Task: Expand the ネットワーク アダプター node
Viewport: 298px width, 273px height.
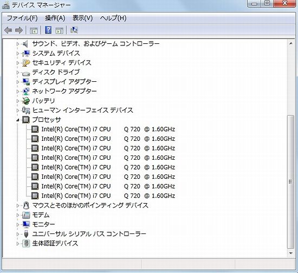Action: coord(18,92)
